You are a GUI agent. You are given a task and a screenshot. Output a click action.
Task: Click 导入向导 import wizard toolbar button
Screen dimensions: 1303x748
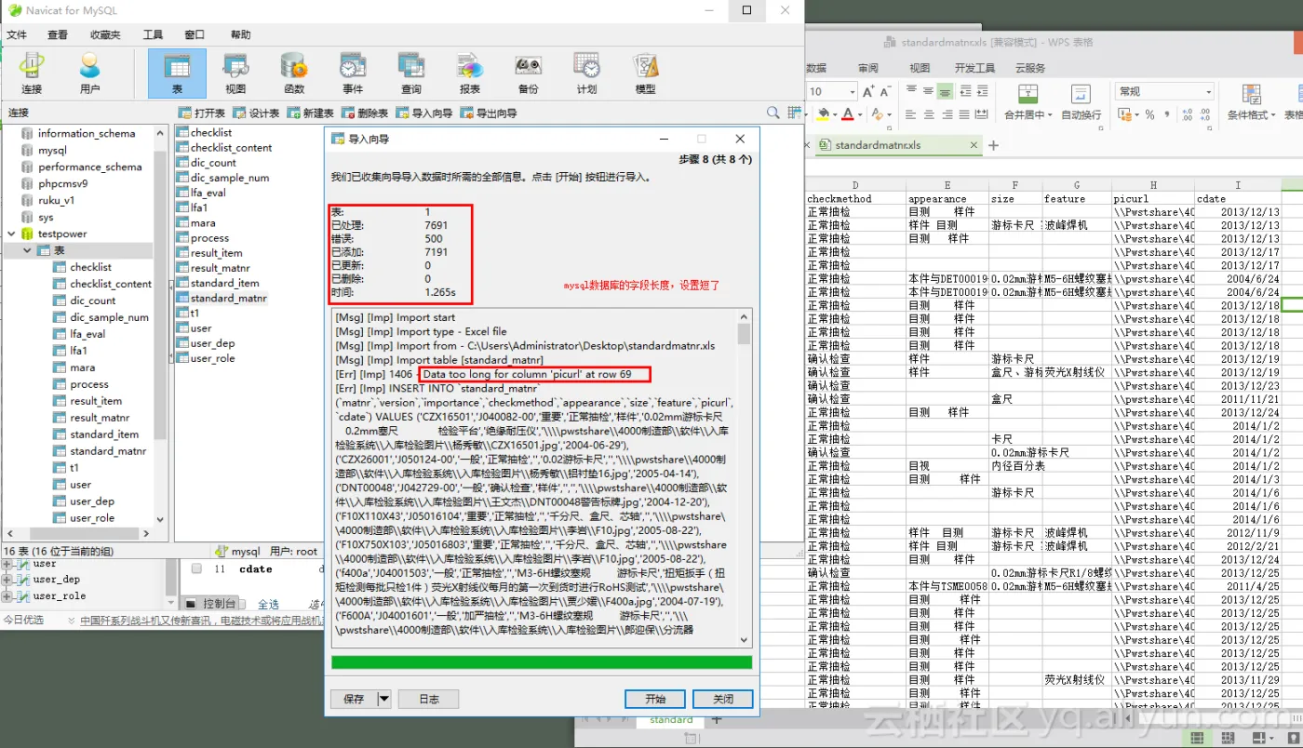tap(423, 113)
